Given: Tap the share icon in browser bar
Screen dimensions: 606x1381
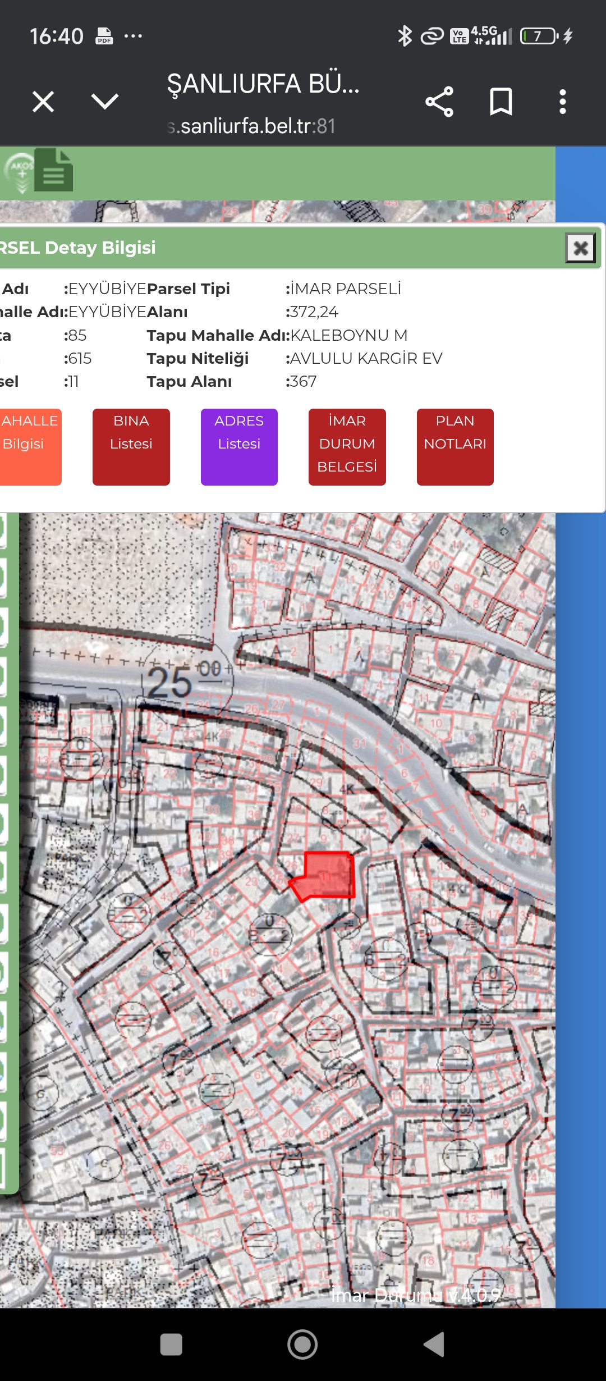Looking at the screenshot, I should point(439,102).
